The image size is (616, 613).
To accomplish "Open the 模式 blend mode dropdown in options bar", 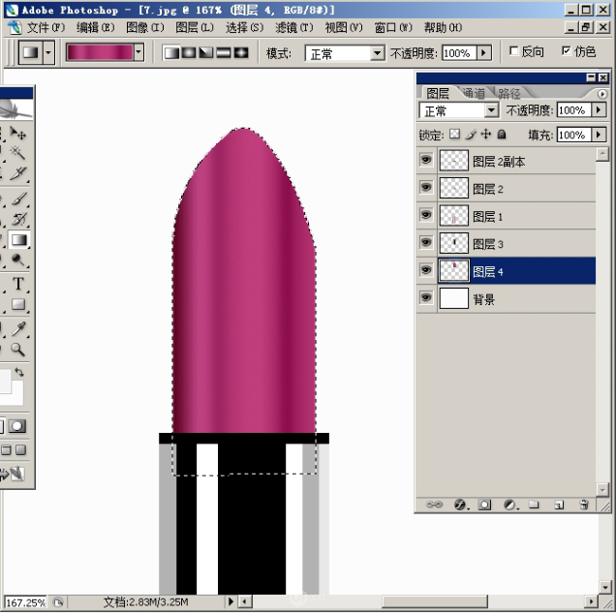I will [x=377, y=53].
